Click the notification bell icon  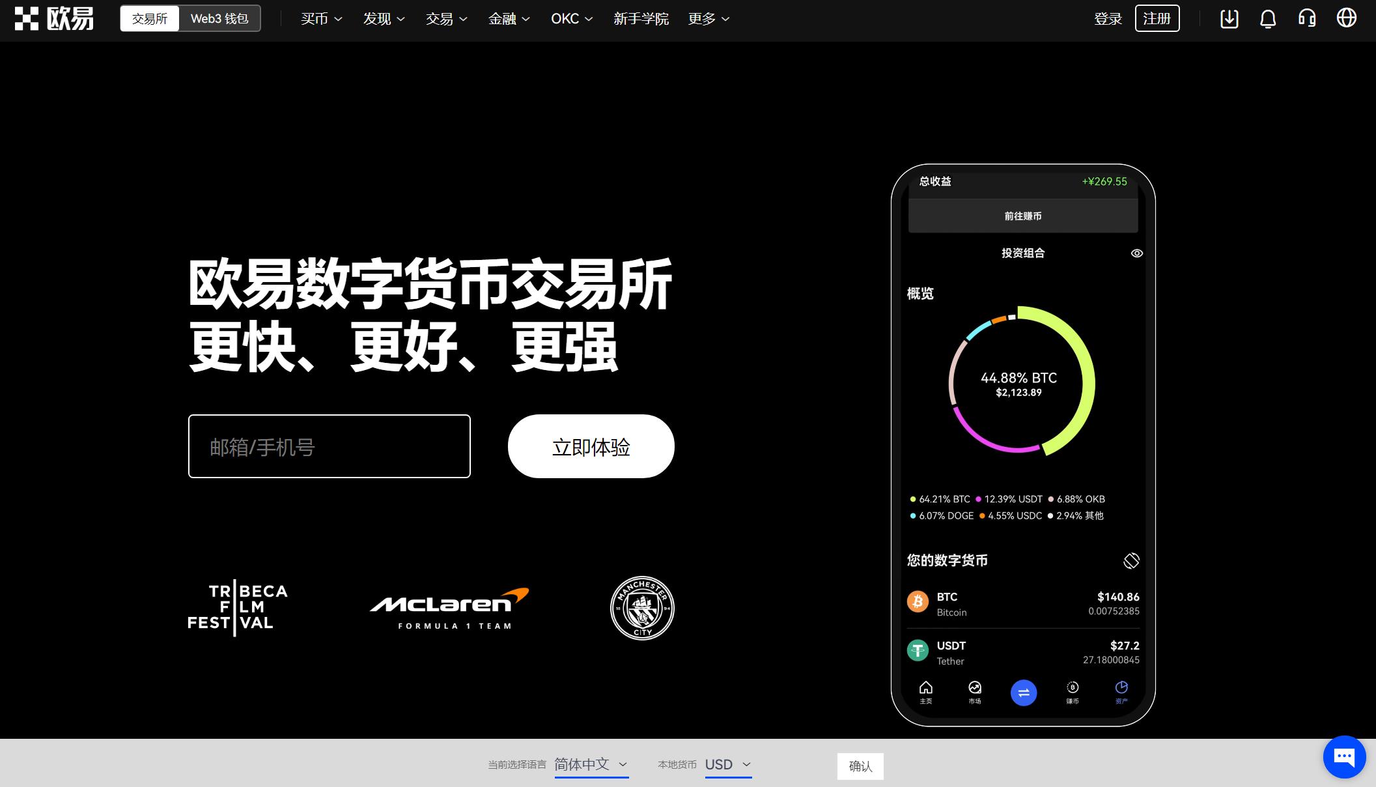[x=1267, y=19]
